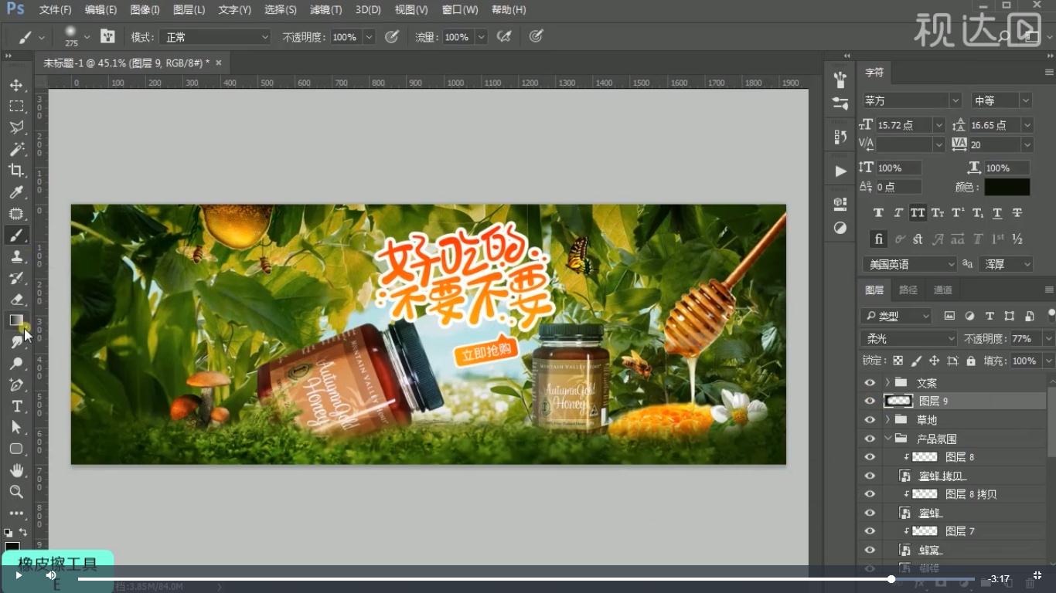Select the Zoom tool
This screenshot has width=1056, height=593.
pos(16,492)
